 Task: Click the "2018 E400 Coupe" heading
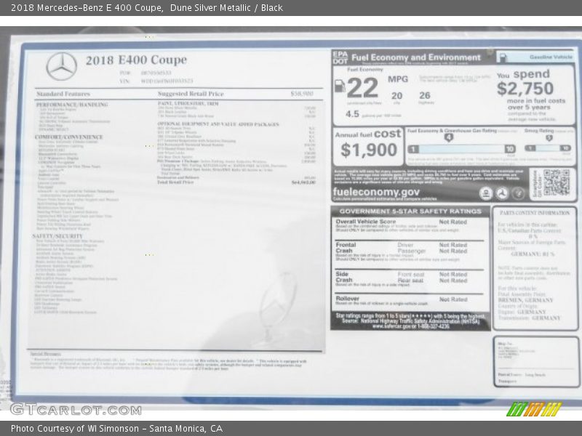click(136, 60)
